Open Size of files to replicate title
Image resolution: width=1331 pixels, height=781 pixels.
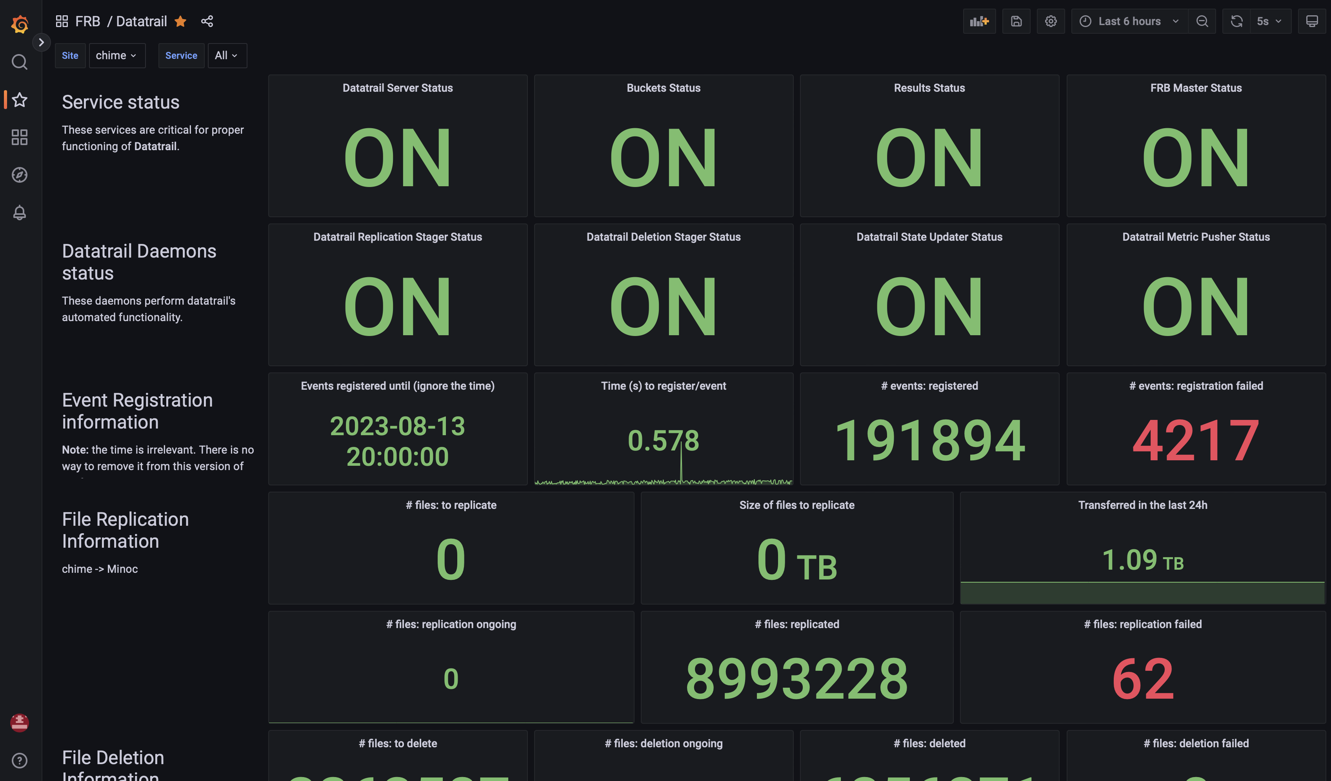click(x=796, y=505)
